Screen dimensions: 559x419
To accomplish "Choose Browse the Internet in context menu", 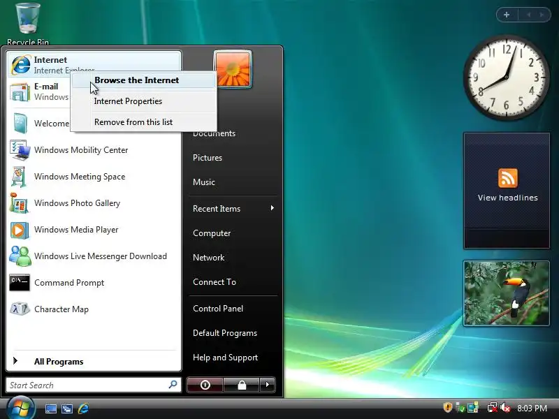I will click(144, 80).
